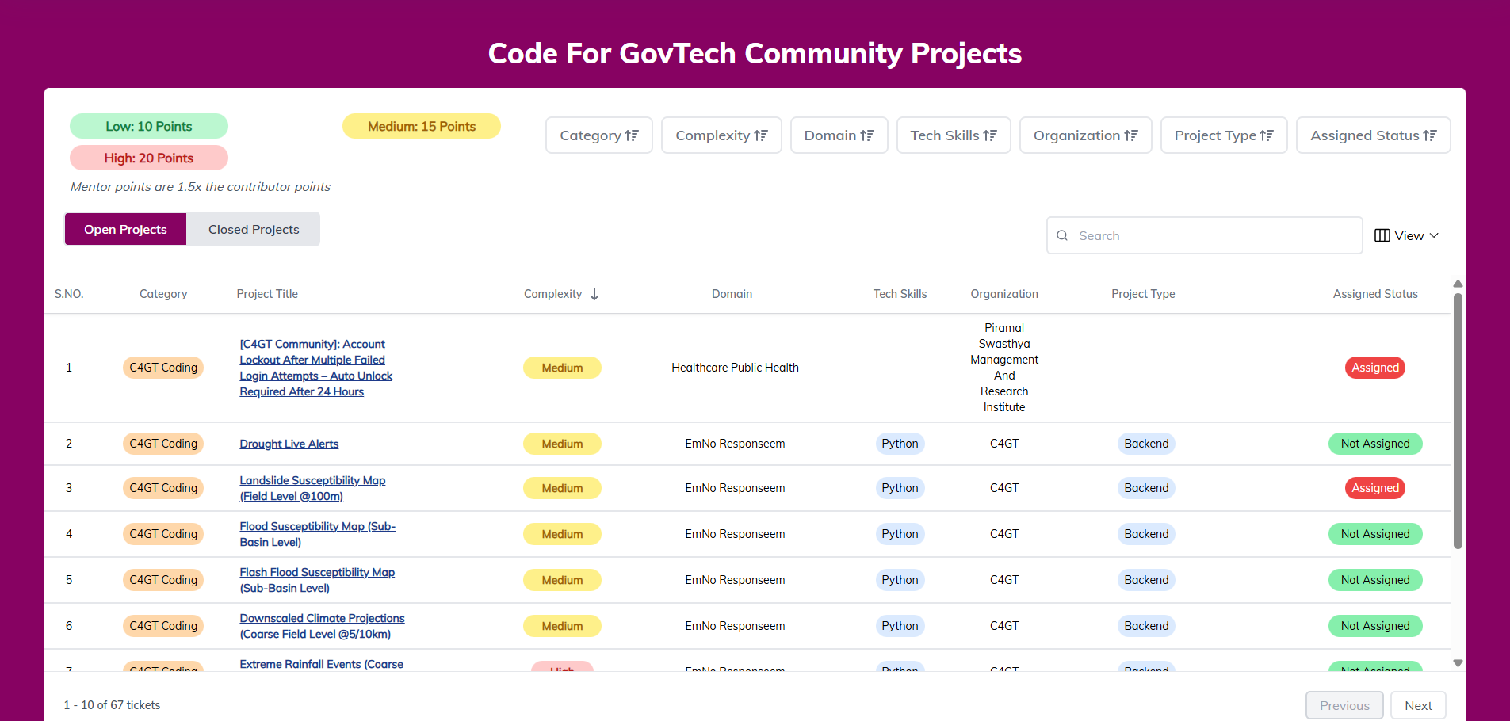The width and height of the screenshot is (1510, 721).
Task: Click the sort icon on Assigned Status filter
Action: (x=1430, y=135)
